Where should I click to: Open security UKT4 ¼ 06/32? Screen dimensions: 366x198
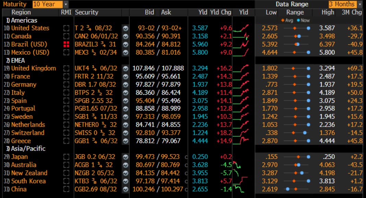point(96,68)
